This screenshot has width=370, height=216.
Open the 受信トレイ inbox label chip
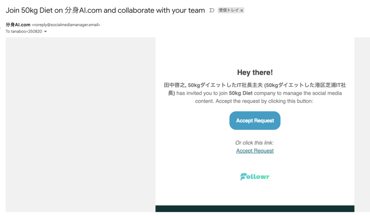229,10
